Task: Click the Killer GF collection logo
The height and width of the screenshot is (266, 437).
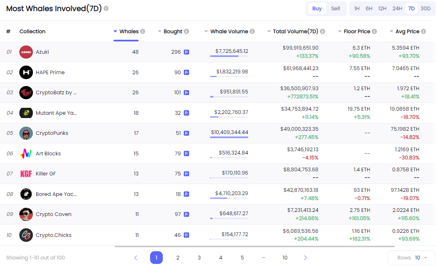Action: click(x=26, y=174)
